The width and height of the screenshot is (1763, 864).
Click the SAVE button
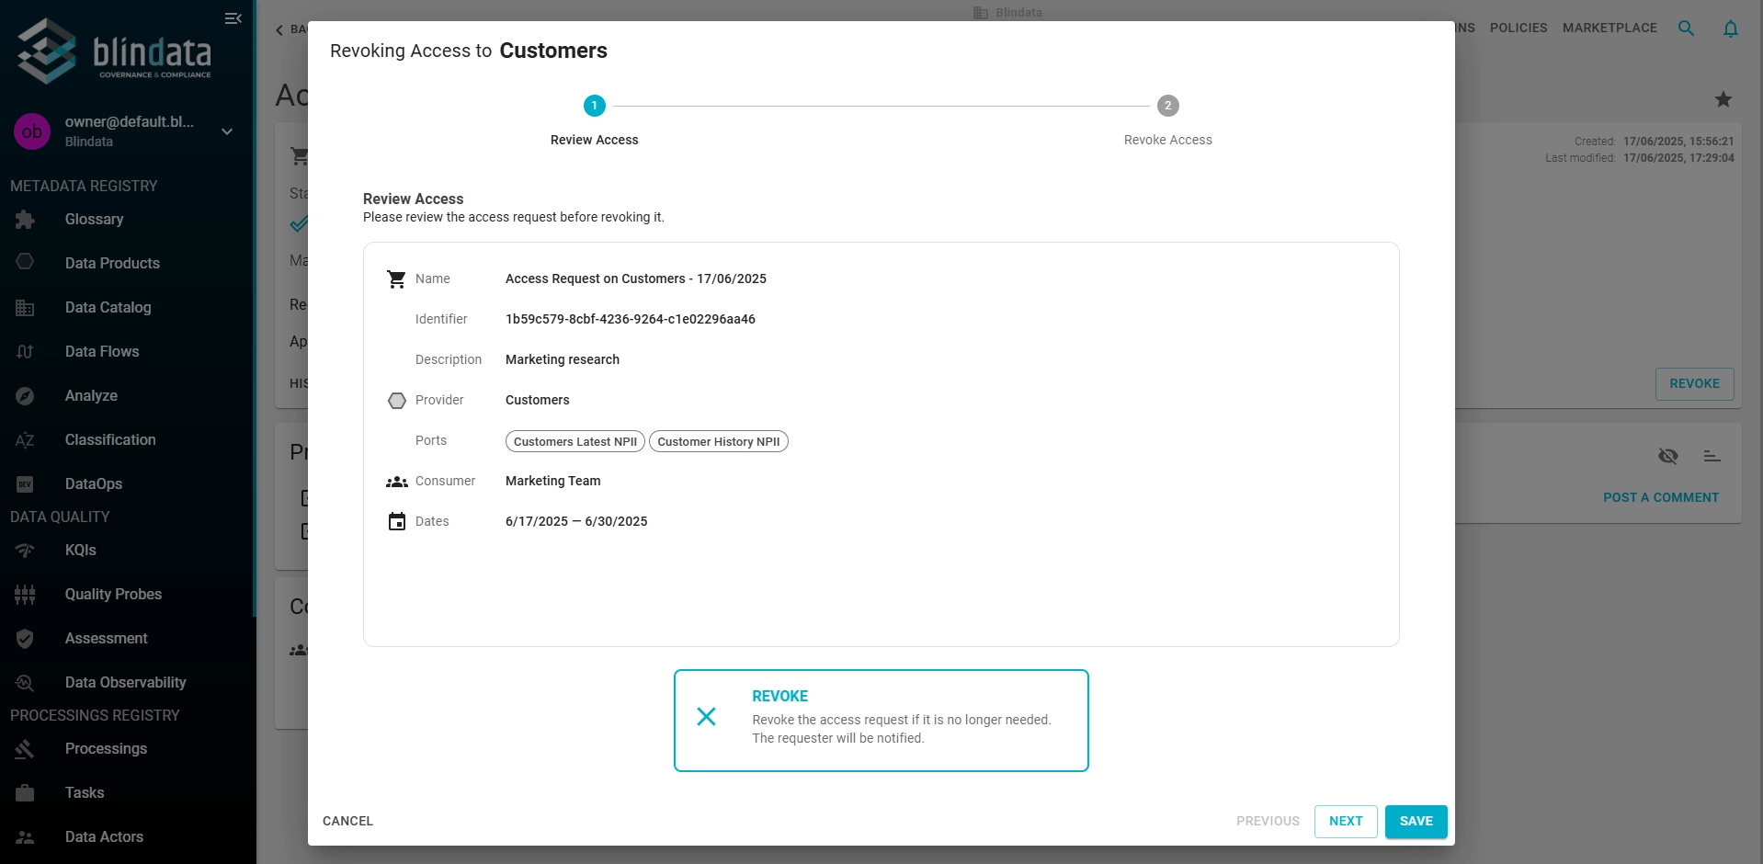click(x=1416, y=821)
